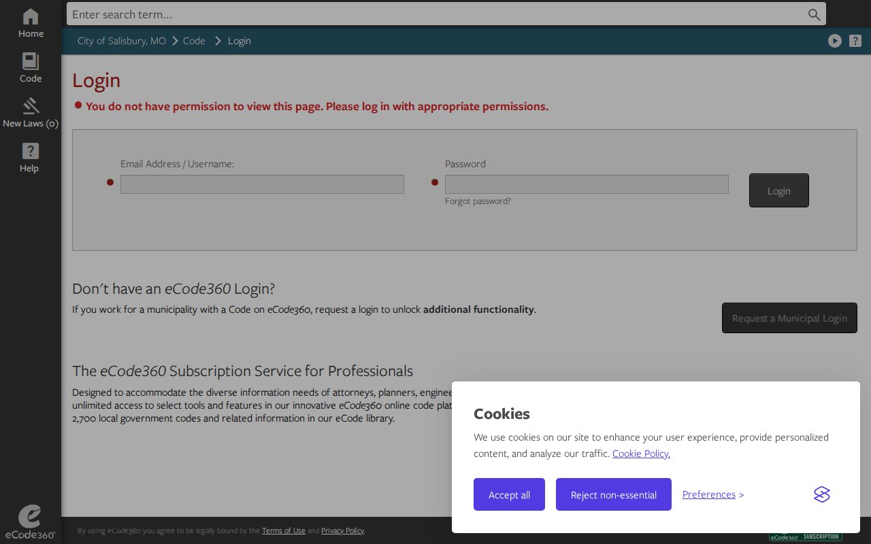
Task: Click the search magnifier icon
Action: (814, 14)
